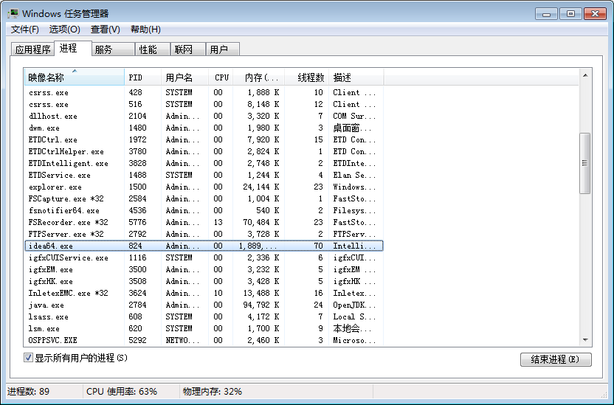Select the ETDIntelligent.exe process
Viewport: 614px width, 405px height.
pos(204,163)
